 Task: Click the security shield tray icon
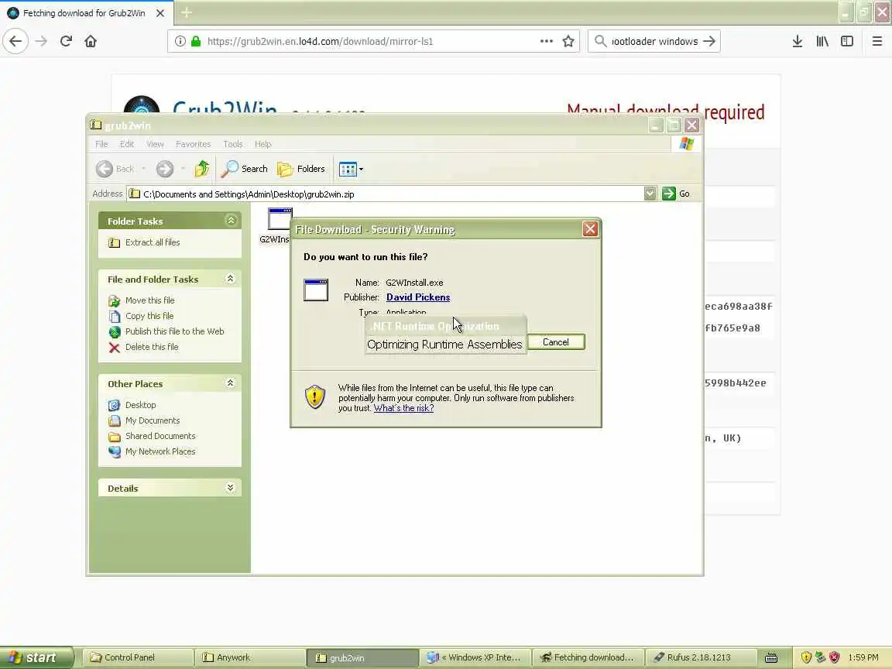[805, 657]
